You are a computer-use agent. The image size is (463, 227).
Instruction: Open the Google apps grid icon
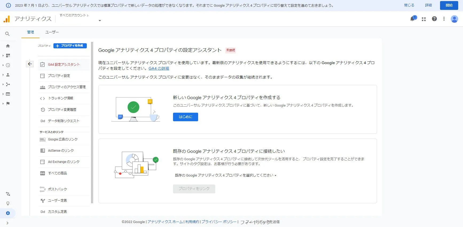424,19
